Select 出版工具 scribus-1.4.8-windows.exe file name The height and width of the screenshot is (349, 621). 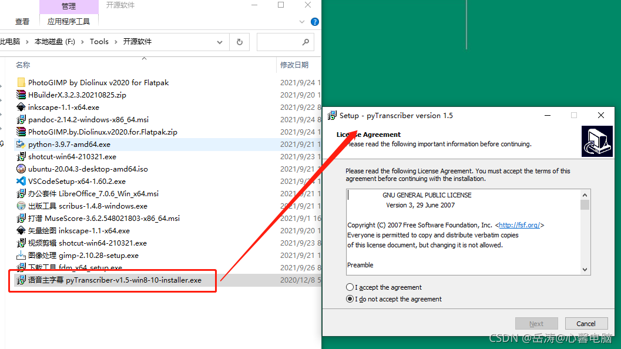(x=88, y=206)
